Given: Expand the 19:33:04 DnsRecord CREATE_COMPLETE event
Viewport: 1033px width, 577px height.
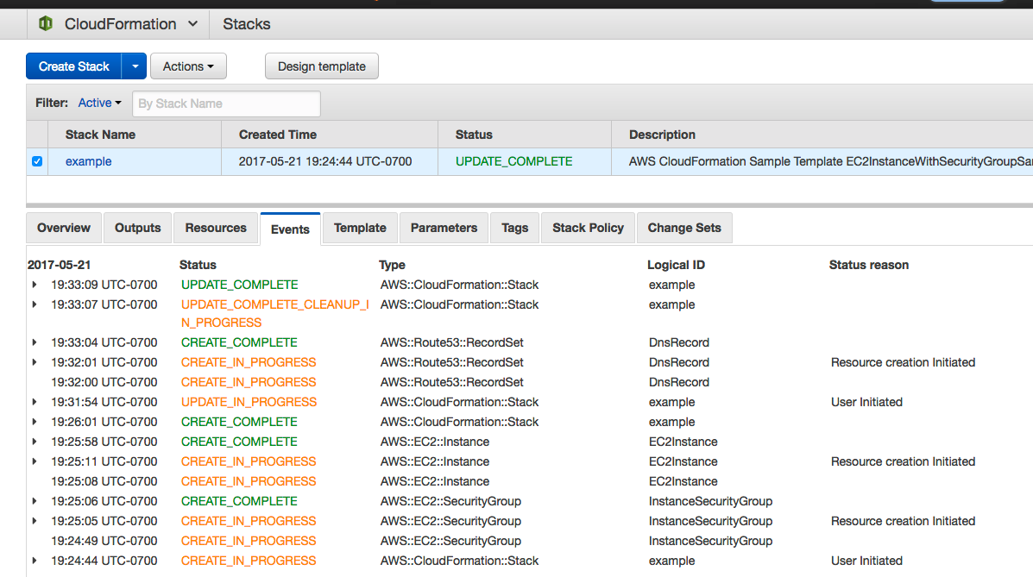Looking at the screenshot, I should (x=35, y=342).
